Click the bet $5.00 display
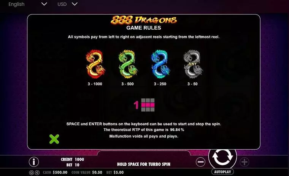Viewport: 289px width, 176px height. (x=115, y=172)
